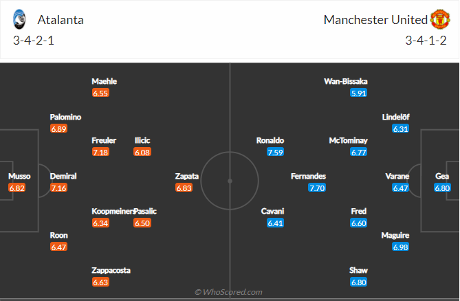Select Maguire's 6.98 rating badge
The width and height of the screenshot is (460, 301).
401,247
